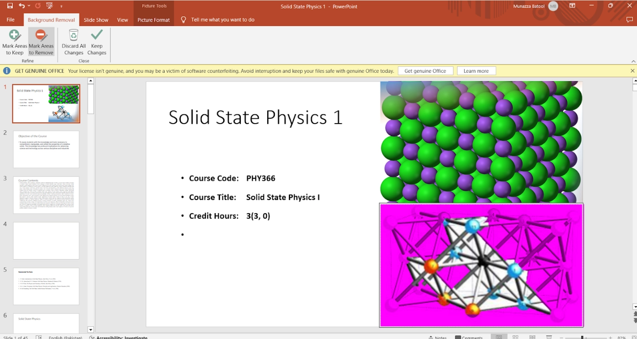The height and width of the screenshot is (339, 637).
Task: Open the Undo history dropdown arrow
Action: (29, 6)
